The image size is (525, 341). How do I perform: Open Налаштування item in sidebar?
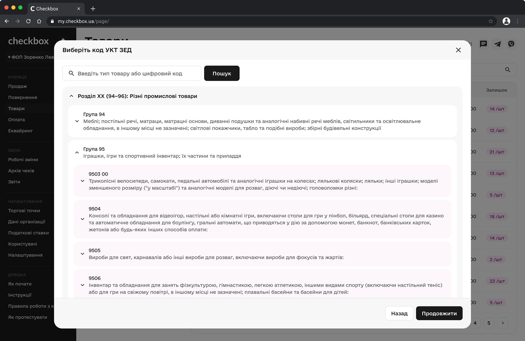coord(25,255)
